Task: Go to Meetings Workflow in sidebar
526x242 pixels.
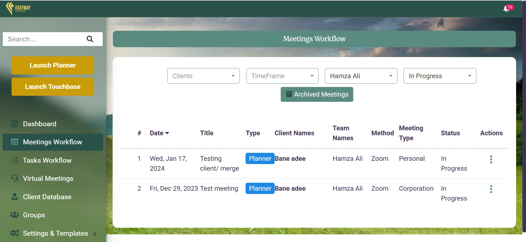Action: click(52, 142)
